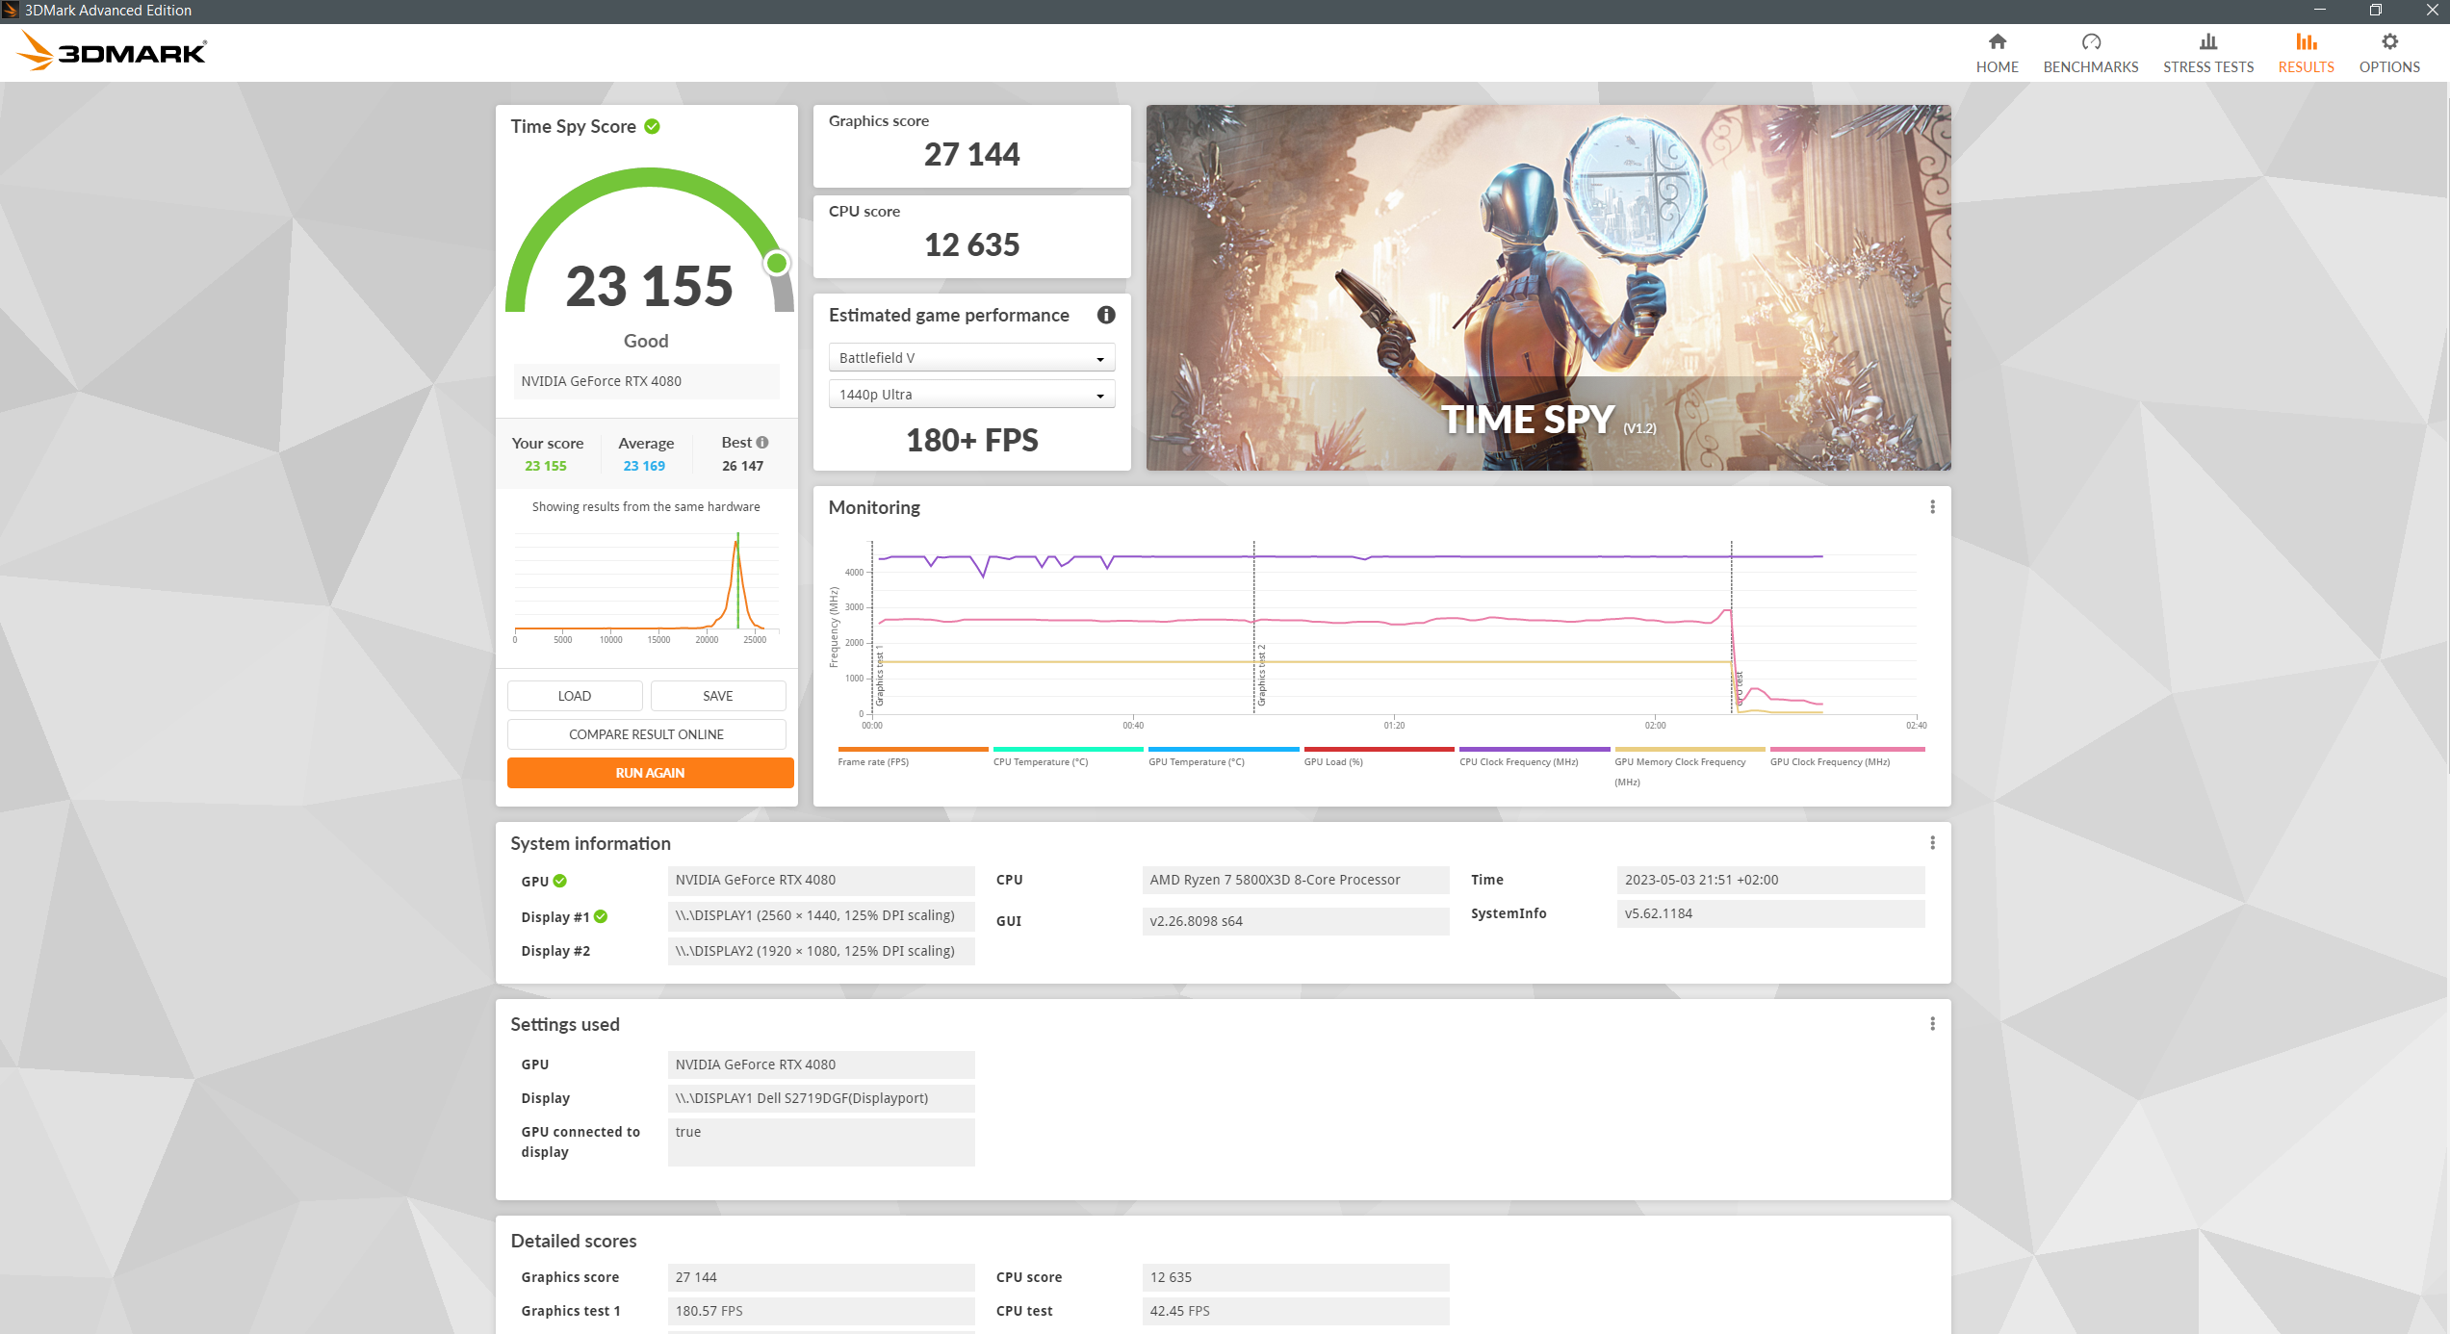Viewport: 2450px width, 1334px height.
Task: Open the Settings used options menu
Action: 1932,1023
